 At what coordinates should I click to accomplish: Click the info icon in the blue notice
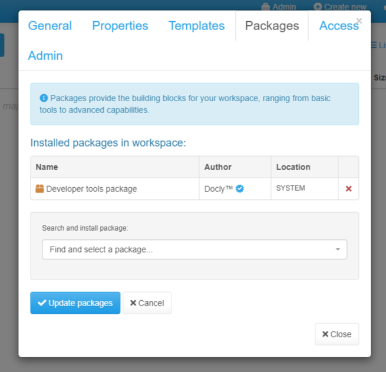point(44,98)
